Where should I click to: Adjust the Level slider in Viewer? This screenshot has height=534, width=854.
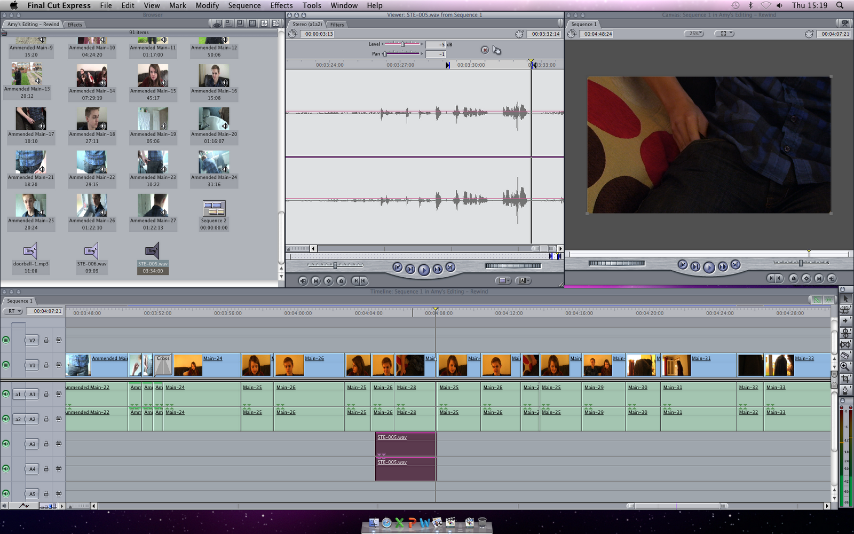(402, 44)
